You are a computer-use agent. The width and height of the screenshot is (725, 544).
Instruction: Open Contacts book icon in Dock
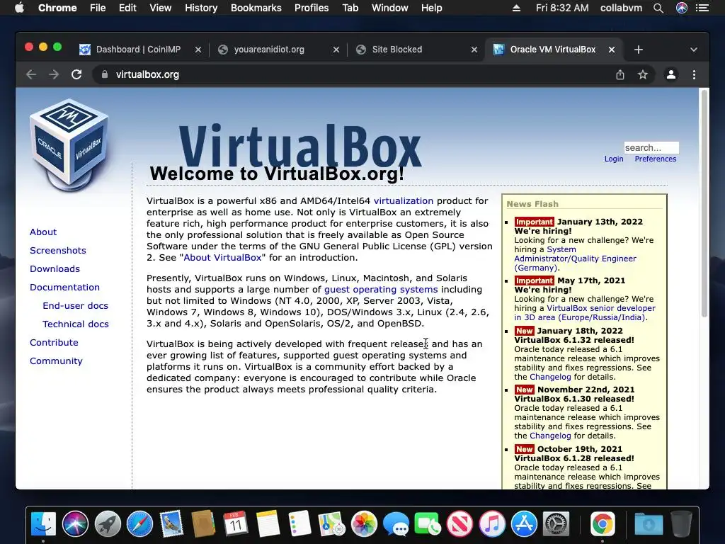203,524
